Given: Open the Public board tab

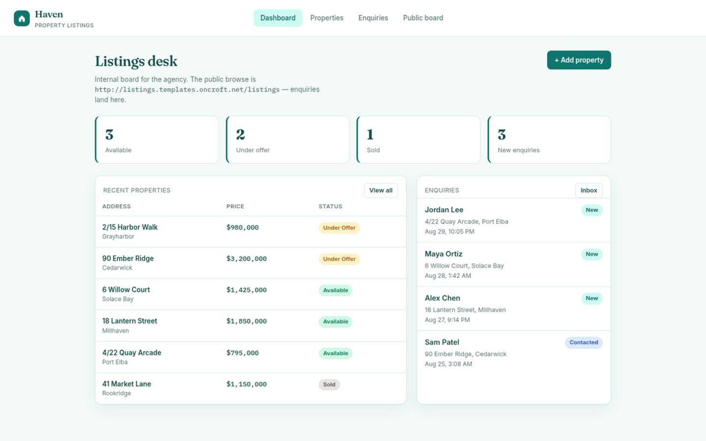Looking at the screenshot, I should 423,18.
